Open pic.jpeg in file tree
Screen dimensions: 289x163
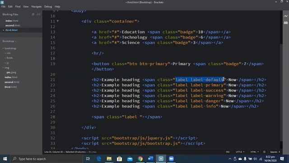(x=11, y=72)
